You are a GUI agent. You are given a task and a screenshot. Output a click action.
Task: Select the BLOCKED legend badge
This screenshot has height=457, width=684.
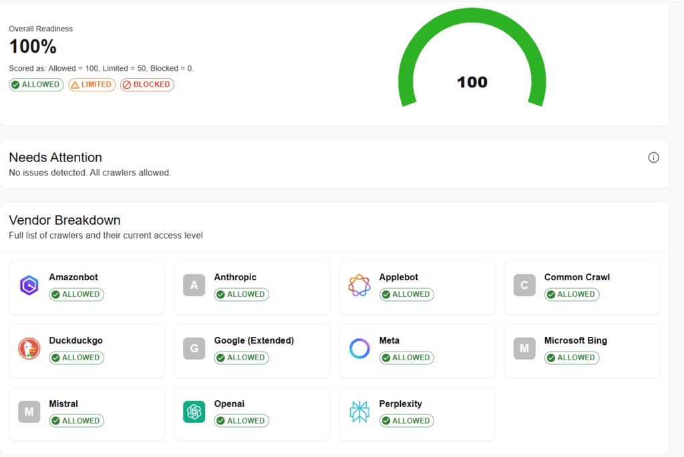click(147, 85)
